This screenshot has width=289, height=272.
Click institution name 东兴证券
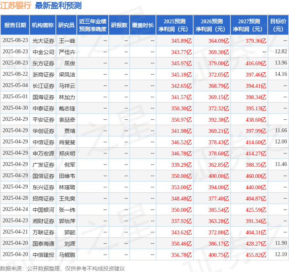pos(43,187)
